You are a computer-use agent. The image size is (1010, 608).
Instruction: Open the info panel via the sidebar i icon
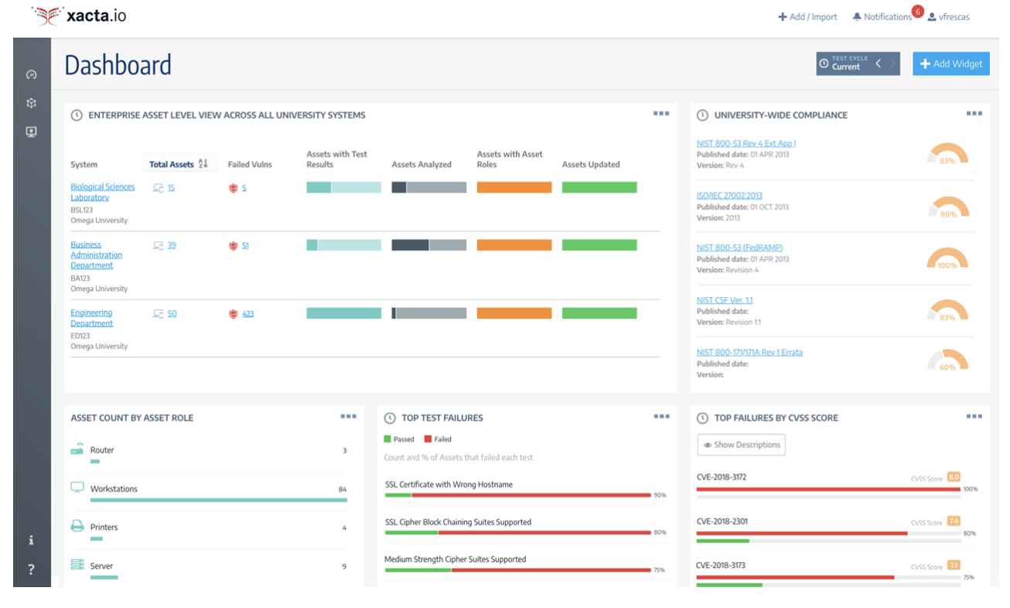point(31,539)
